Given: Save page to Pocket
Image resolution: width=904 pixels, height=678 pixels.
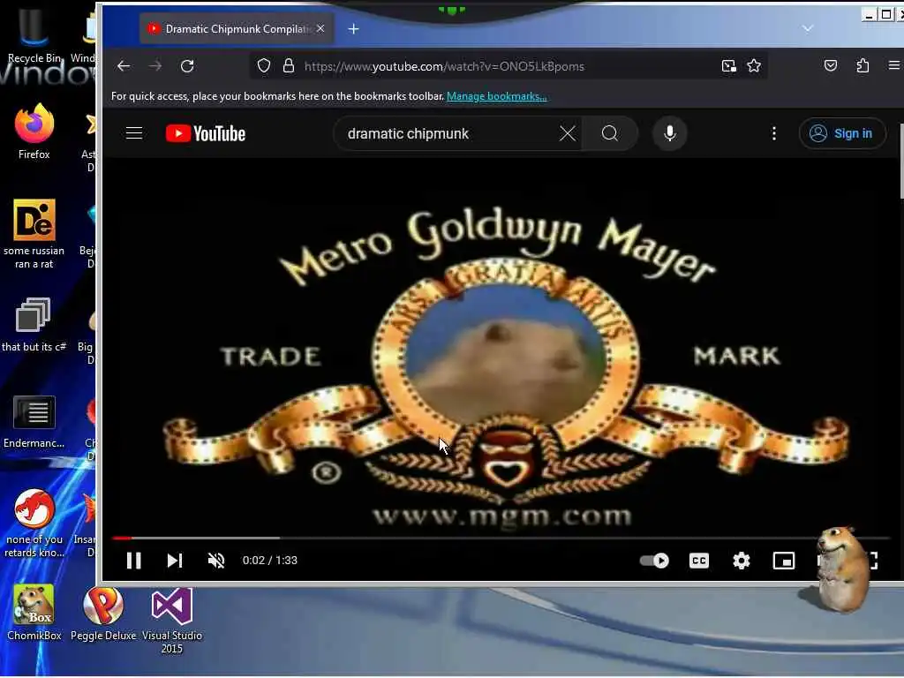Looking at the screenshot, I should pyautogui.click(x=830, y=65).
